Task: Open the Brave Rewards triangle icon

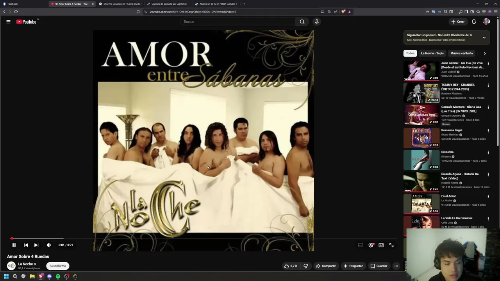Action: point(349,12)
